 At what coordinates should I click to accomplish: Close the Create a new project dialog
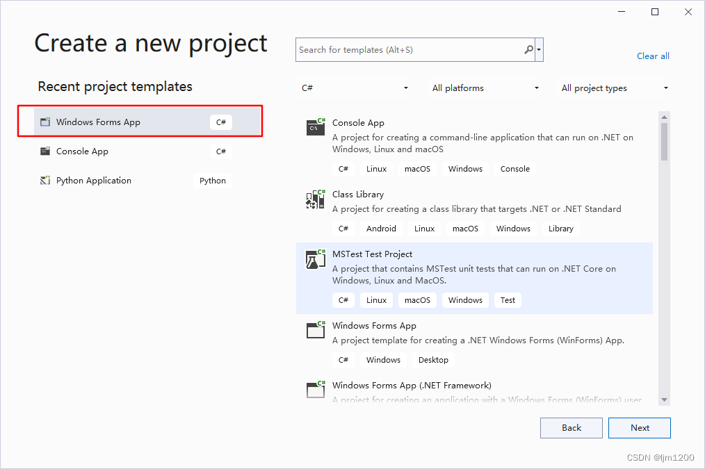pos(688,12)
